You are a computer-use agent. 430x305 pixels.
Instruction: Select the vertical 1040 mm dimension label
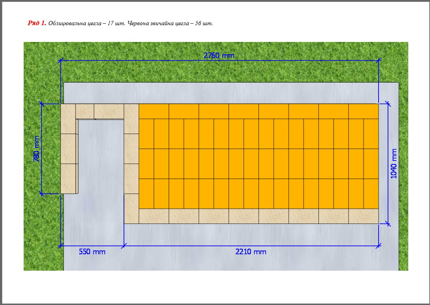(394, 164)
